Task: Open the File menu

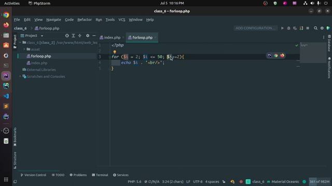Action: [17, 20]
